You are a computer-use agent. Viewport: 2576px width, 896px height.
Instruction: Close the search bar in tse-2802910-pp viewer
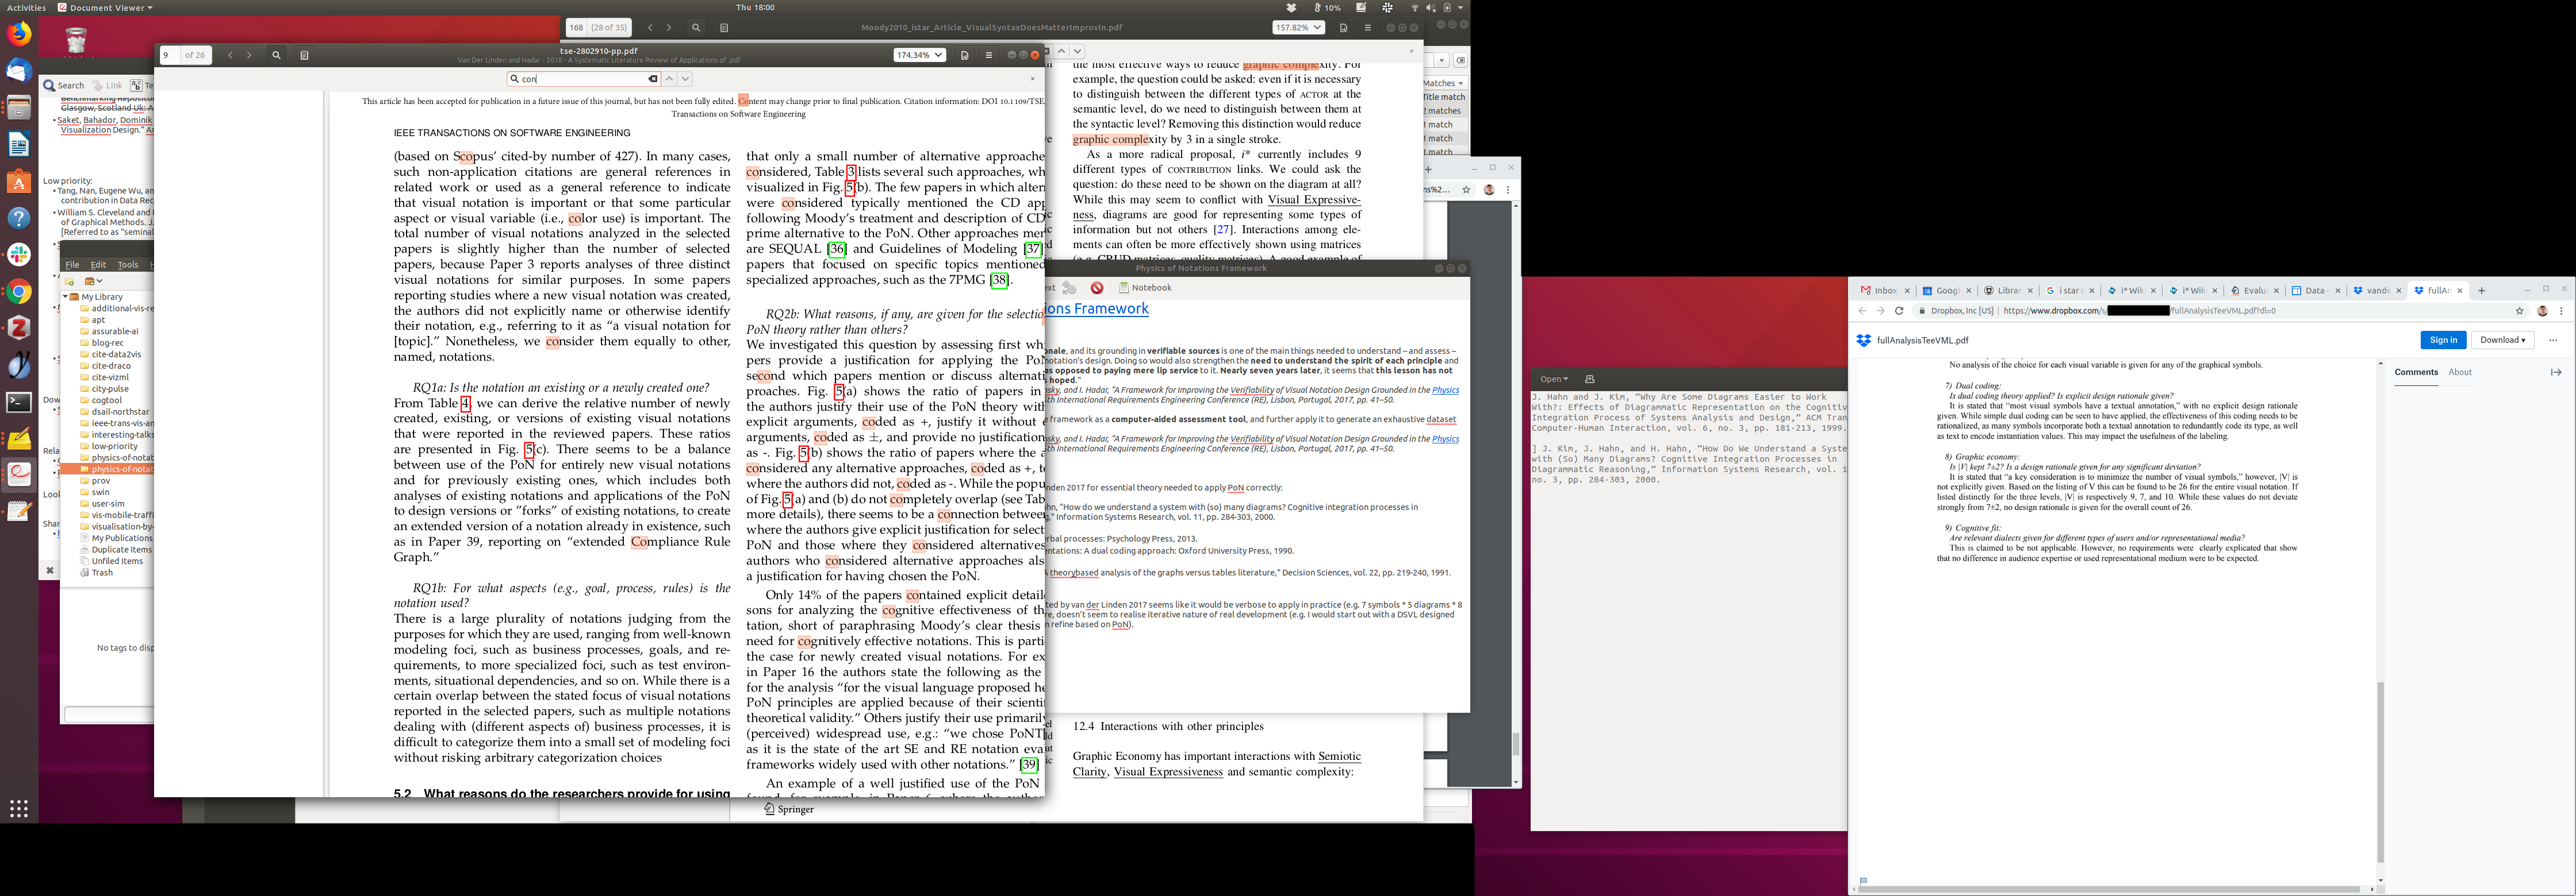coord(1032,79)
